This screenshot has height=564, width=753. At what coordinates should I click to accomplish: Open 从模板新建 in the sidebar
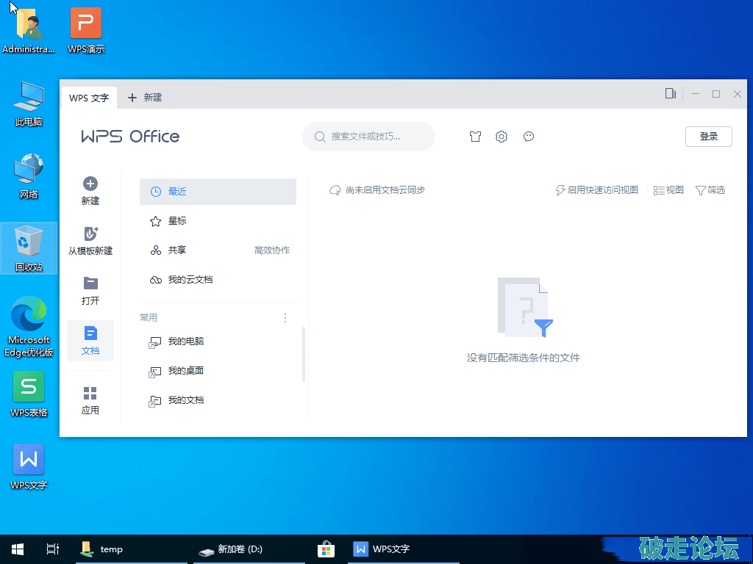[90, 240]
